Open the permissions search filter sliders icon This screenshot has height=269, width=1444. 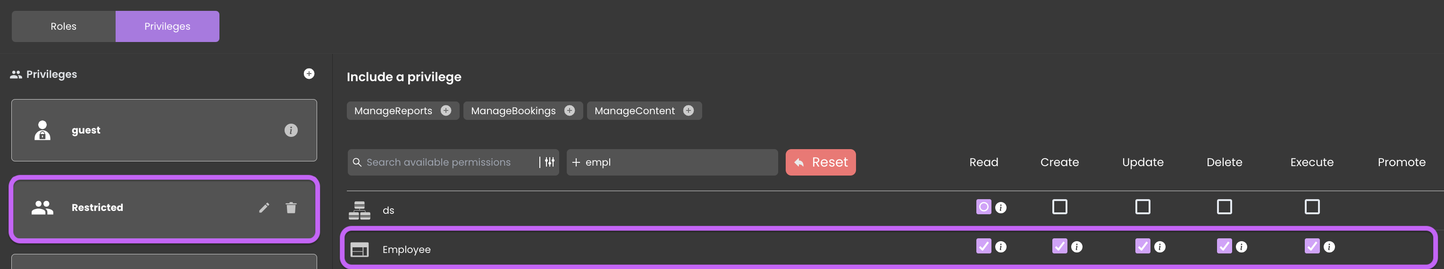click(x=550, y=162)
